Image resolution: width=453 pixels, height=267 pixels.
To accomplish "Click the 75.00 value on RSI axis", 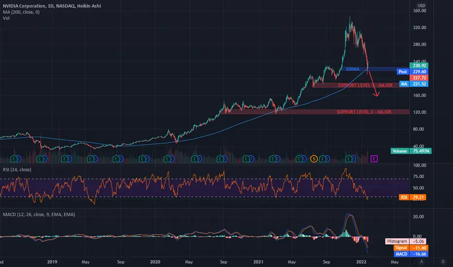I will (x=418, y=177).
